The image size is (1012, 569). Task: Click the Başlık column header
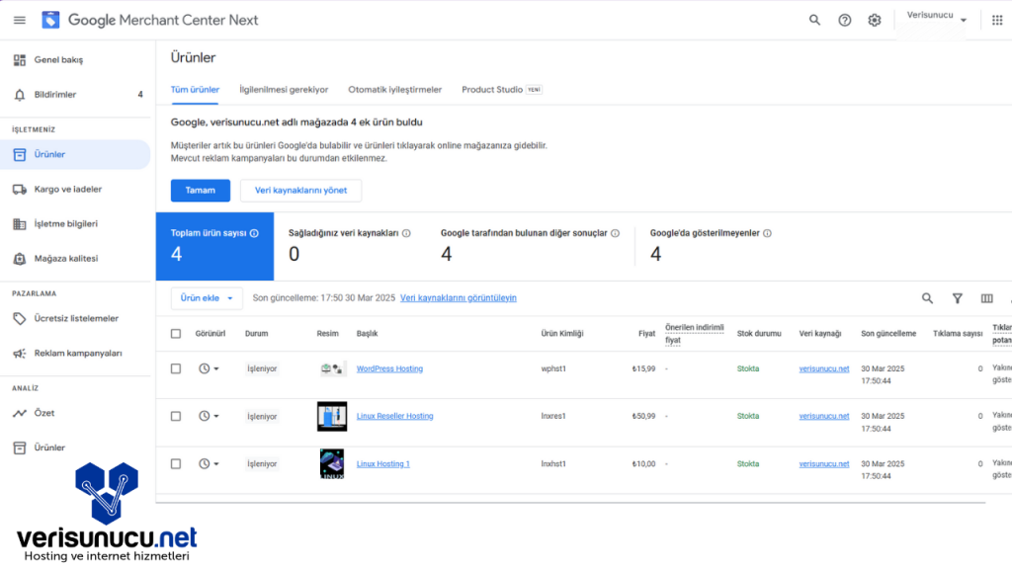coord(367,334)
